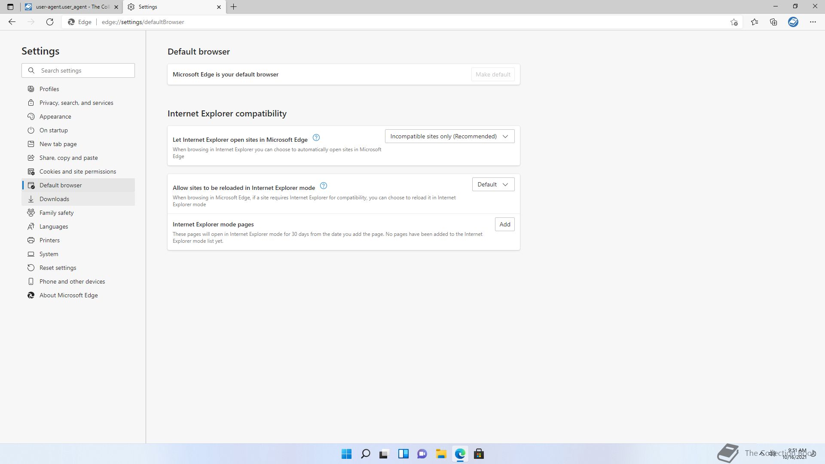
Task: Switch to user-agent.user_agent tab
Action: point(71,7)
